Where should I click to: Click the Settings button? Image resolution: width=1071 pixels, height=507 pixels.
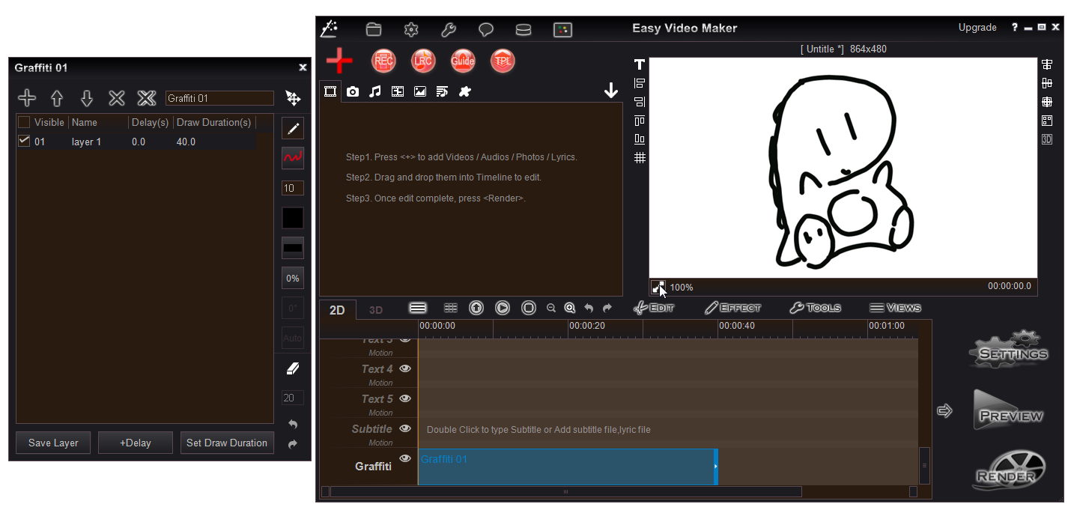(x=1008, y=350)
